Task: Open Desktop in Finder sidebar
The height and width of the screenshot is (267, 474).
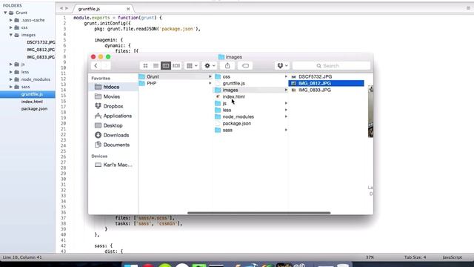Action: (113, 125)
